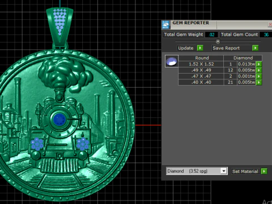The width and height of the screenshot is (272, 204).
Task: Select the right headlight gem cluster
Action: 83,144
